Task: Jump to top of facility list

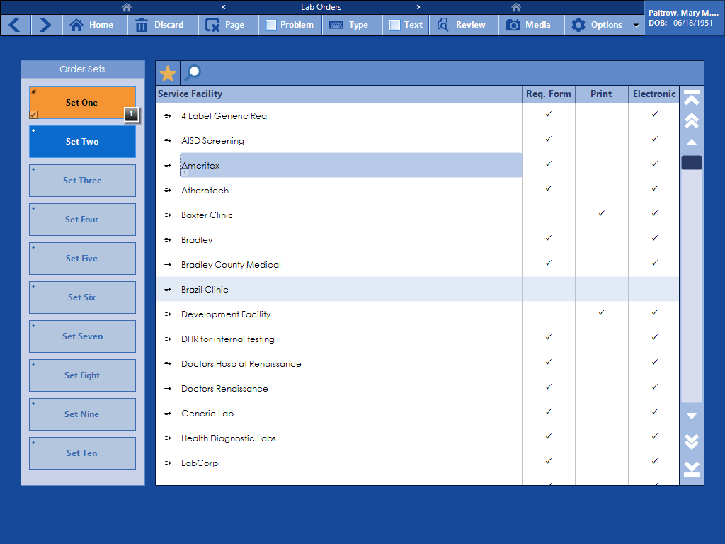Action: pos(692,98)
